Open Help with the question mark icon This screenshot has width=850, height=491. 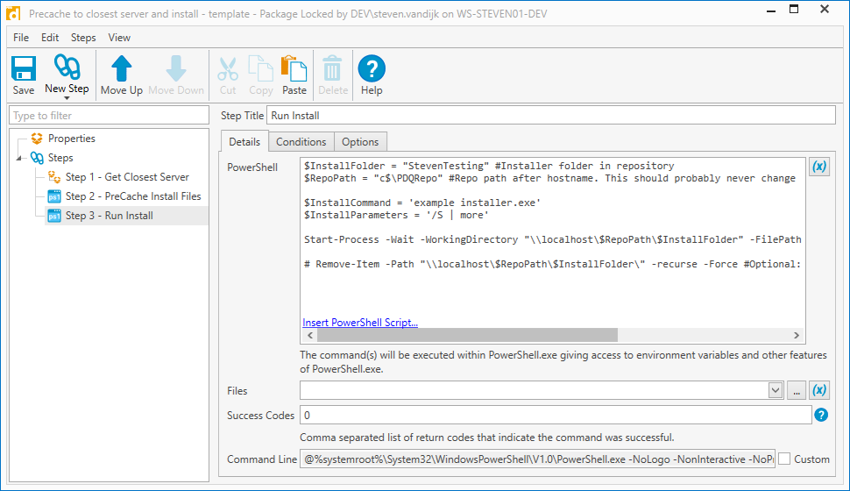coord(372,69)
